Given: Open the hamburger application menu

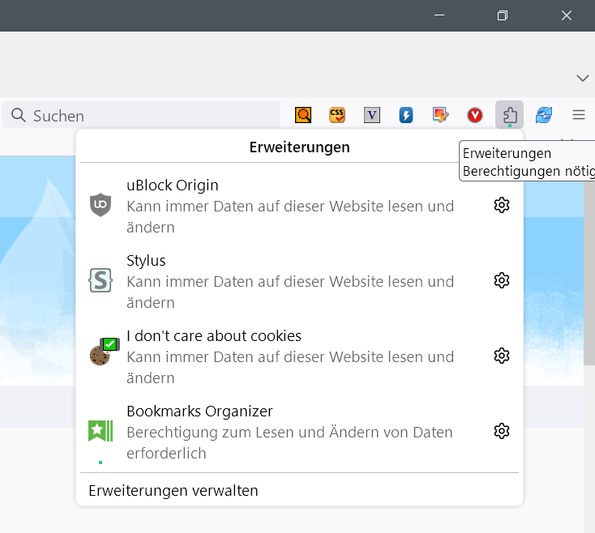Looking at the screenshot, I should 579,115.
